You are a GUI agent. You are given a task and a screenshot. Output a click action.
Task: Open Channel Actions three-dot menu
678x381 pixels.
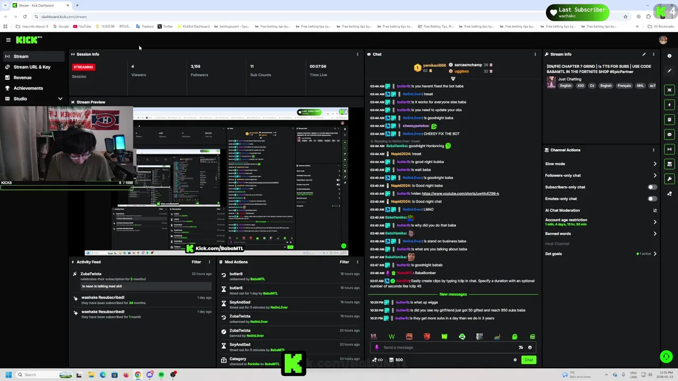point(653,150)
